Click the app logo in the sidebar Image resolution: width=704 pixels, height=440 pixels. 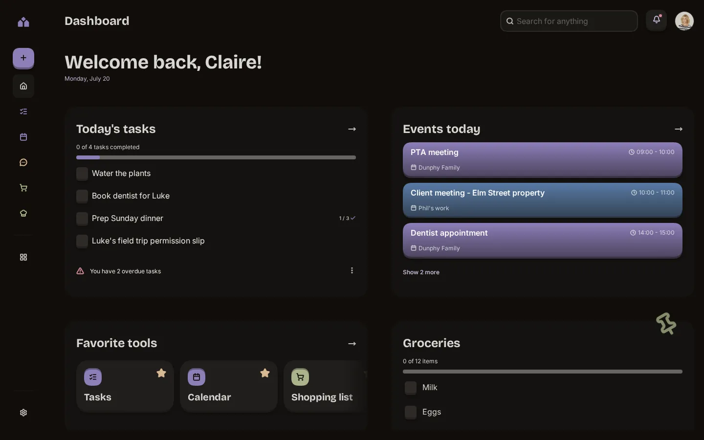[x=23, y=22]
